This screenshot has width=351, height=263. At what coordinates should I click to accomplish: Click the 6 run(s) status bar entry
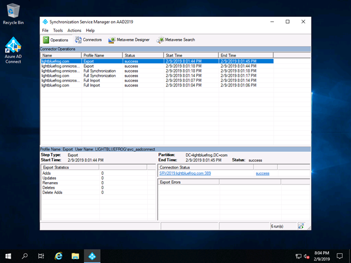pos(283,226)
